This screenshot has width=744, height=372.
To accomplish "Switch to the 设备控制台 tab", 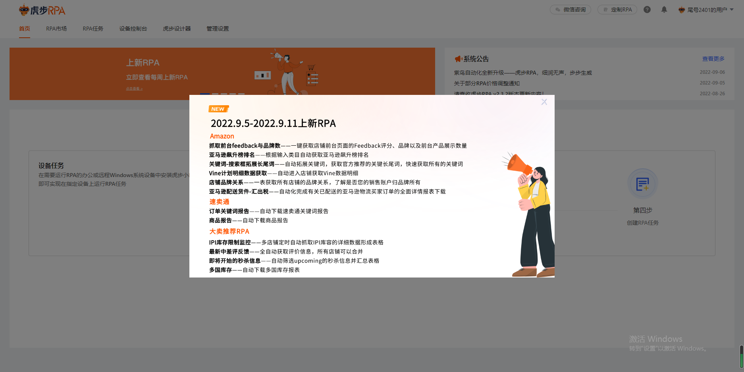I will (133, 29).
